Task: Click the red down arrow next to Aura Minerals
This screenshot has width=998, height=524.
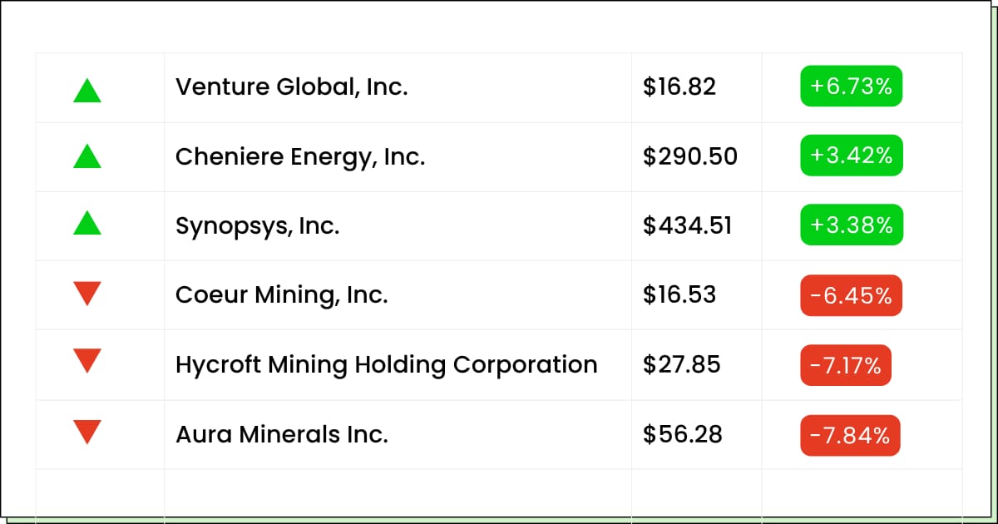Action: [87, 431]
